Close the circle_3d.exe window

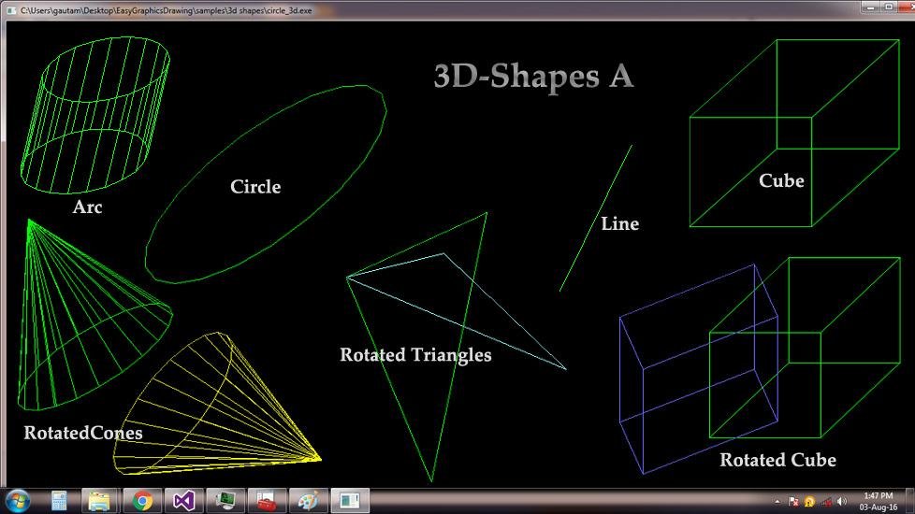[x=907, y=7]
